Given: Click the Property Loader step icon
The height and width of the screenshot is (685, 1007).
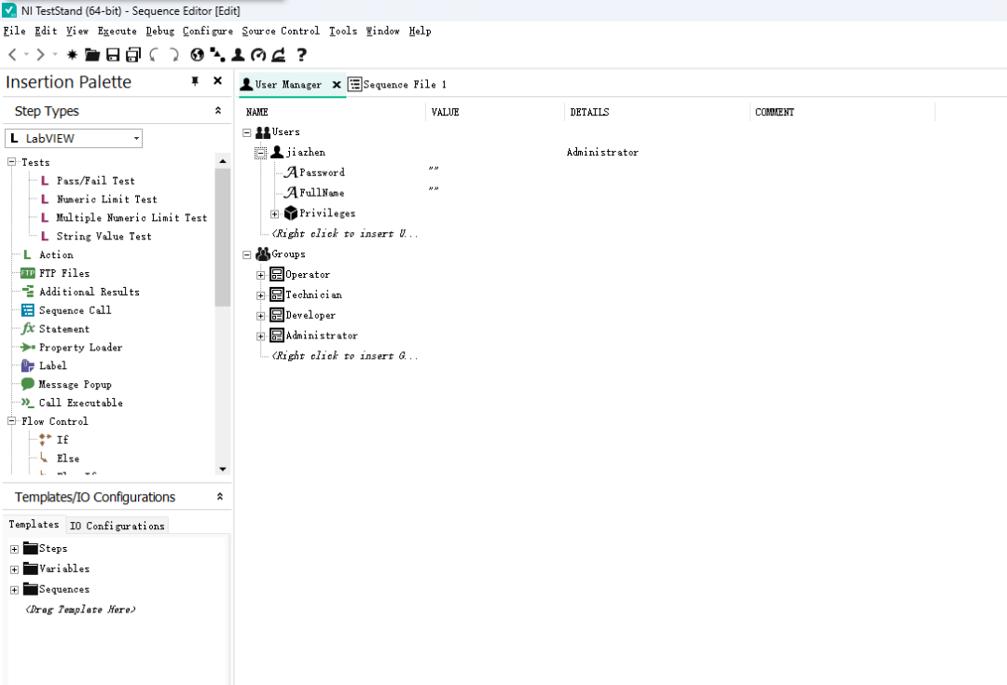Looking at the screenshot, I should (28, 348).
